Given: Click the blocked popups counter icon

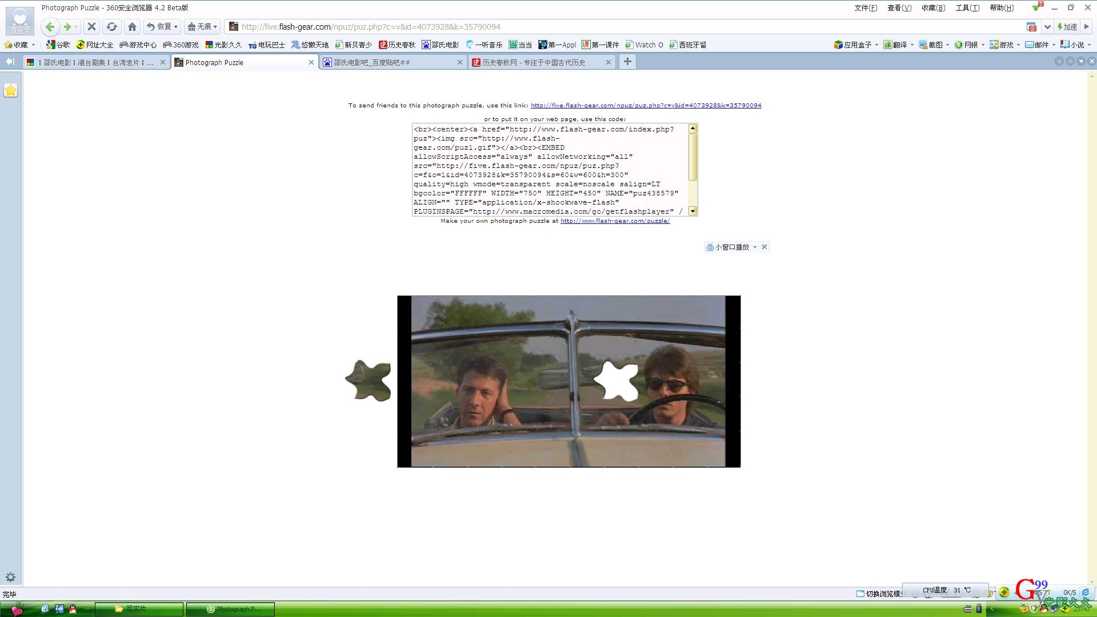Looking at the screenshot, I should point(1031,27).
